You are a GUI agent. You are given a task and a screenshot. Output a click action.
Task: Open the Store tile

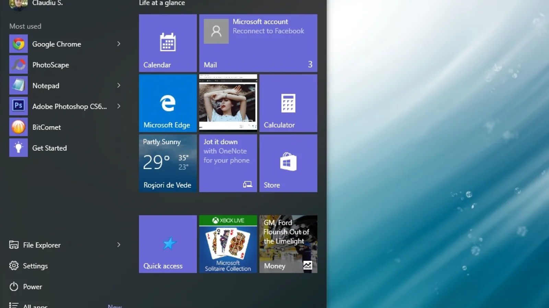288,163
